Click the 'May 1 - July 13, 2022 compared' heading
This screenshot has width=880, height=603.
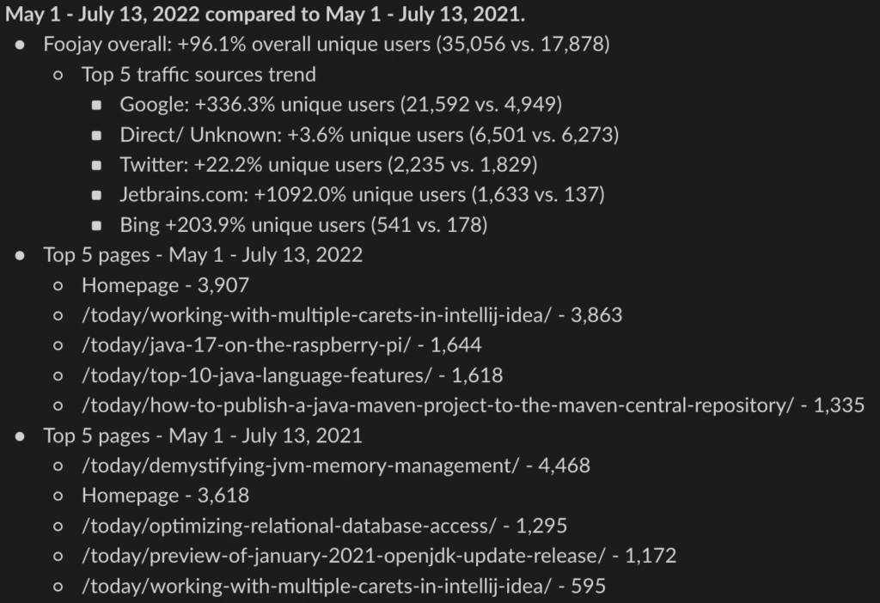[265, 14]
